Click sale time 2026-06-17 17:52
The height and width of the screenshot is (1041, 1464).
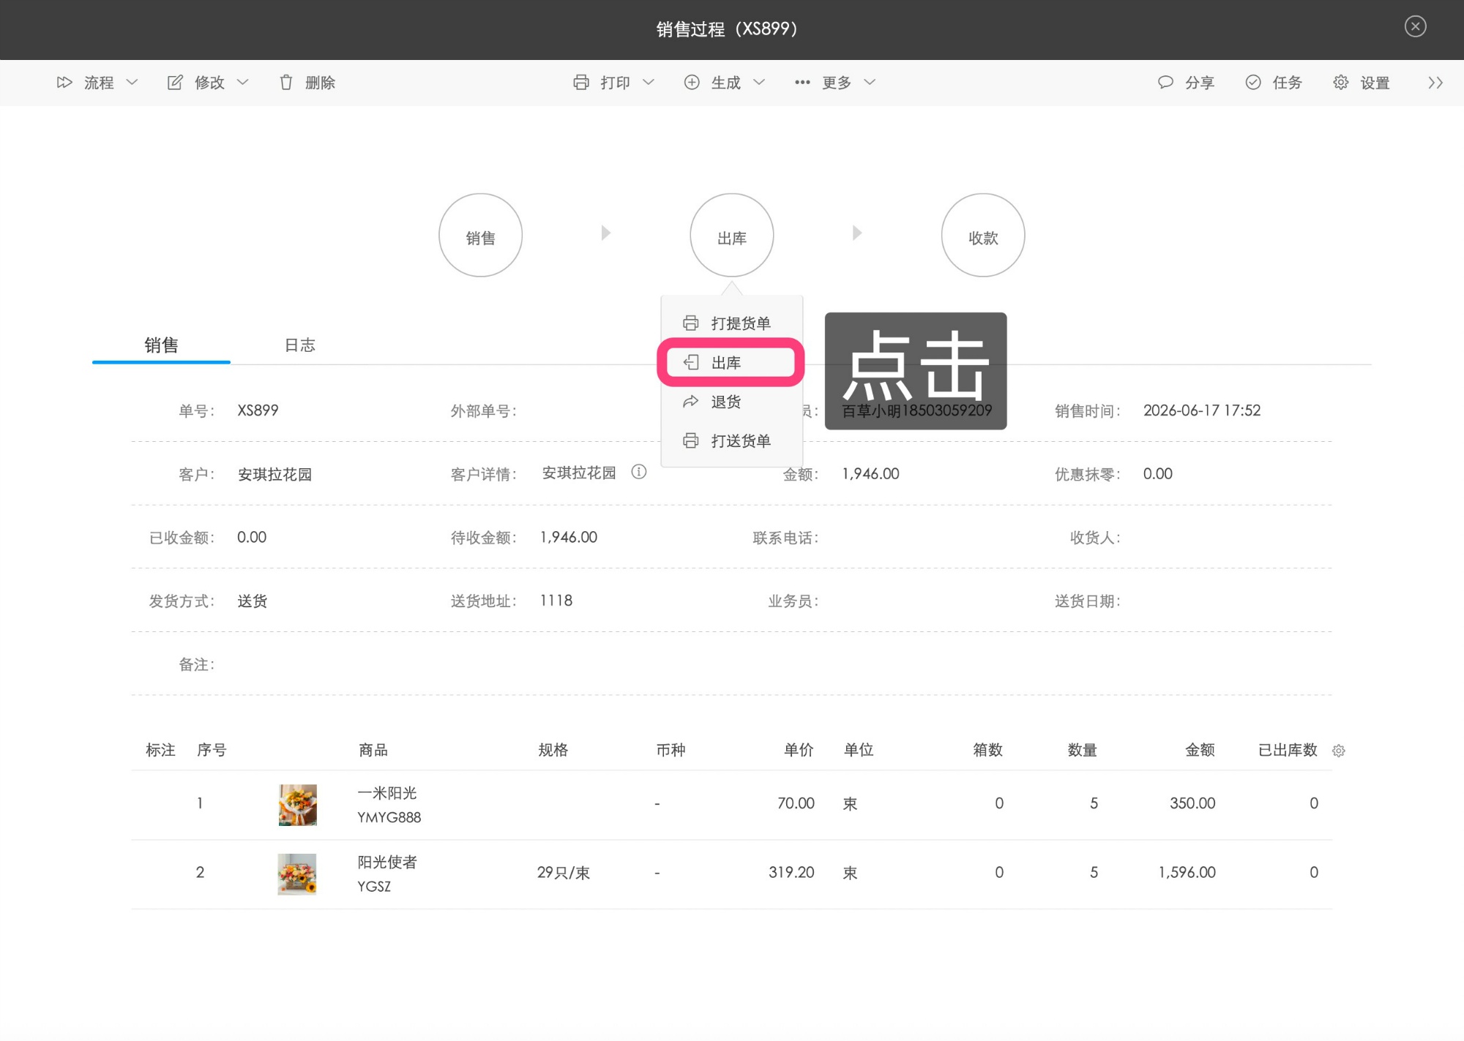click(x=1202, y=410)
